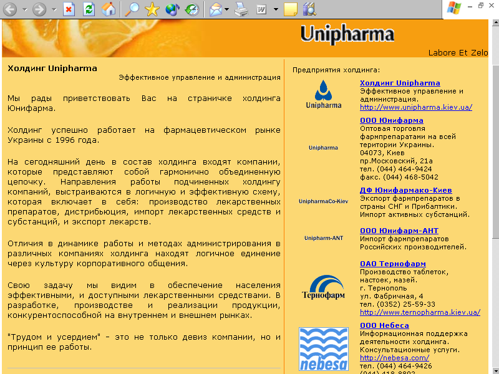The image size is (499, 374).
Task: Open the Back button history dropdown
Action: click(24, 9)
